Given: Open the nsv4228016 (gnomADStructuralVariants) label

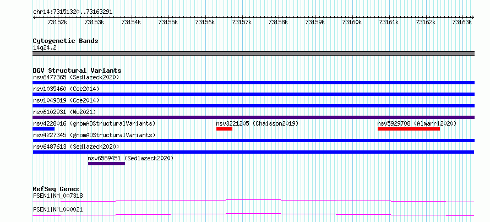Looking at the screenshot, I should pos(94,123).
